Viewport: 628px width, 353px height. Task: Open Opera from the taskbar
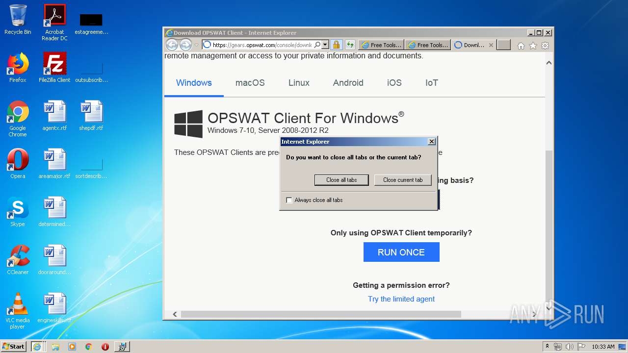(105, 346)
